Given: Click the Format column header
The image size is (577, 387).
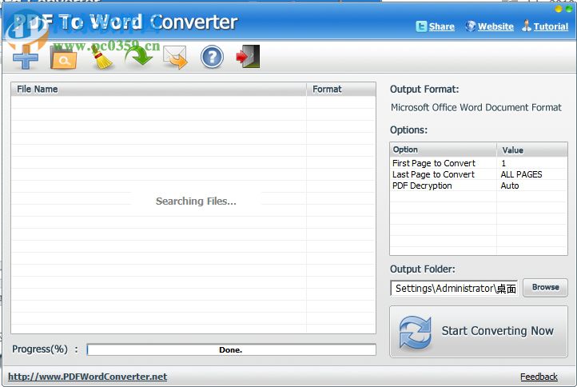Looking at the screenshot, I should 341,89.
